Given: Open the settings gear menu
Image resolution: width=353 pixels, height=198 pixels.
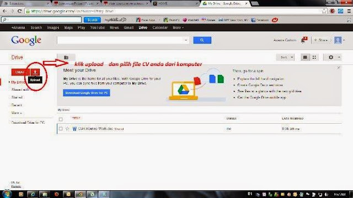Looking at the screenshot, I should [x=333, y=57].
